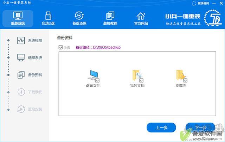Click the 在线咨询 support link

203,3
